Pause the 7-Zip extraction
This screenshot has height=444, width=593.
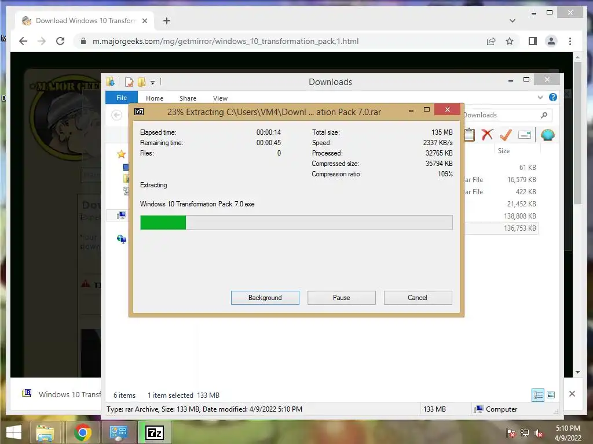[x=341, y=298]
